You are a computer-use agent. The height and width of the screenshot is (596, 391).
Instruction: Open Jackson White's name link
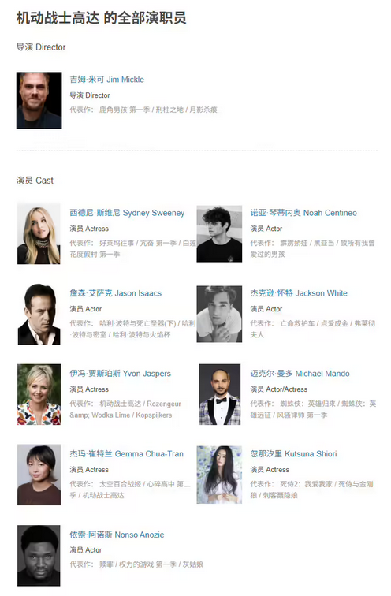click(299, 293)
